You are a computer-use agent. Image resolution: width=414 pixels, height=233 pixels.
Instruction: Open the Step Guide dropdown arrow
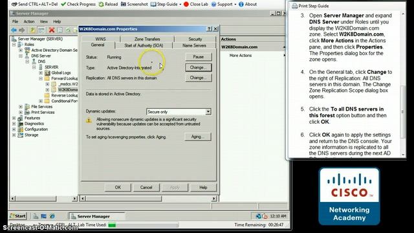pos(180,5)
